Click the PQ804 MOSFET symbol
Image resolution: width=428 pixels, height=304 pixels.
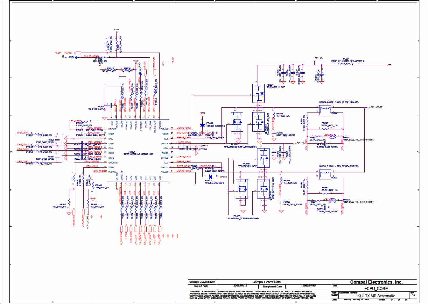pos(263,158)
